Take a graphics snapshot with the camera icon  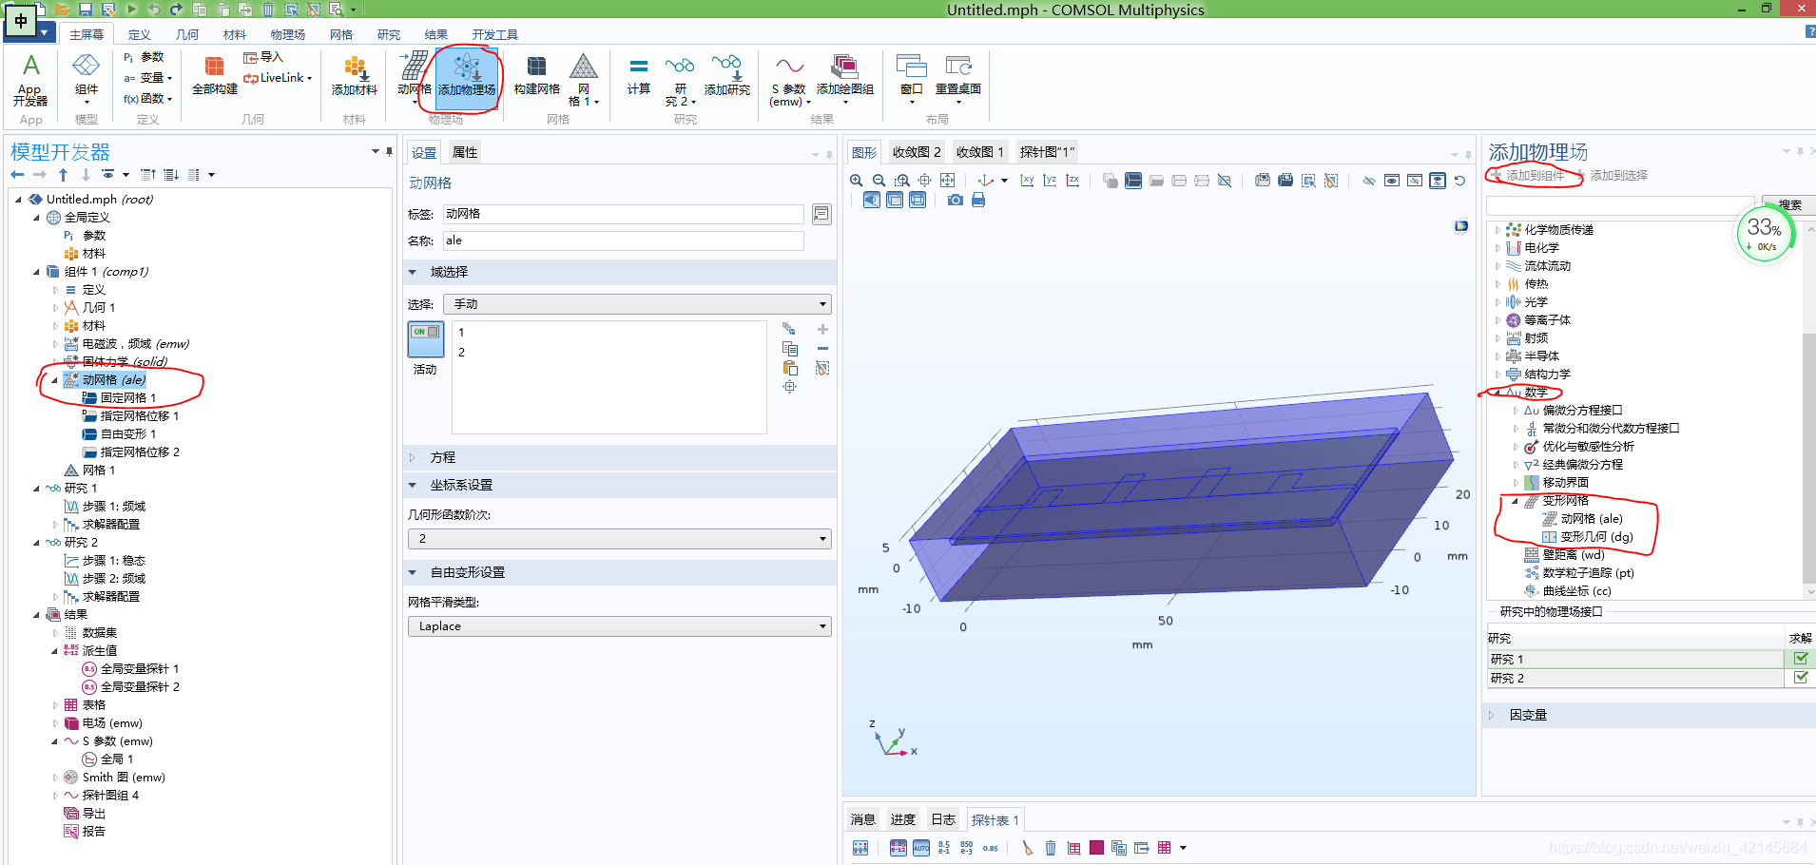click(956, 201)
